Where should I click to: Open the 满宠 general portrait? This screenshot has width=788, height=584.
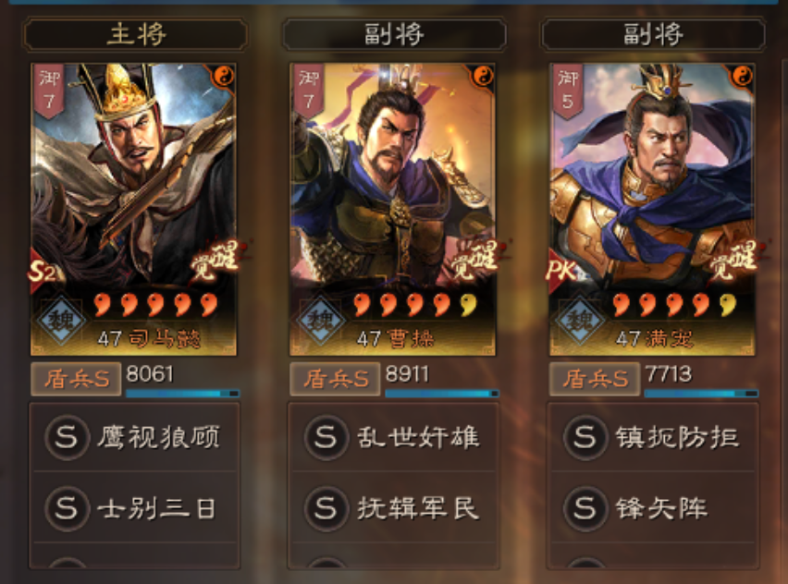click(x=652, y=210)
